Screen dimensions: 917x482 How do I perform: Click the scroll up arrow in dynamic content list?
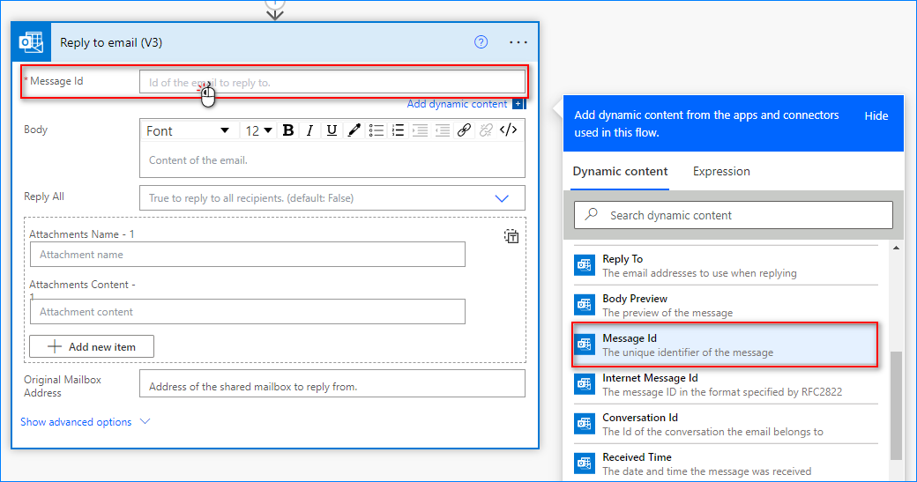pos(896,248)
